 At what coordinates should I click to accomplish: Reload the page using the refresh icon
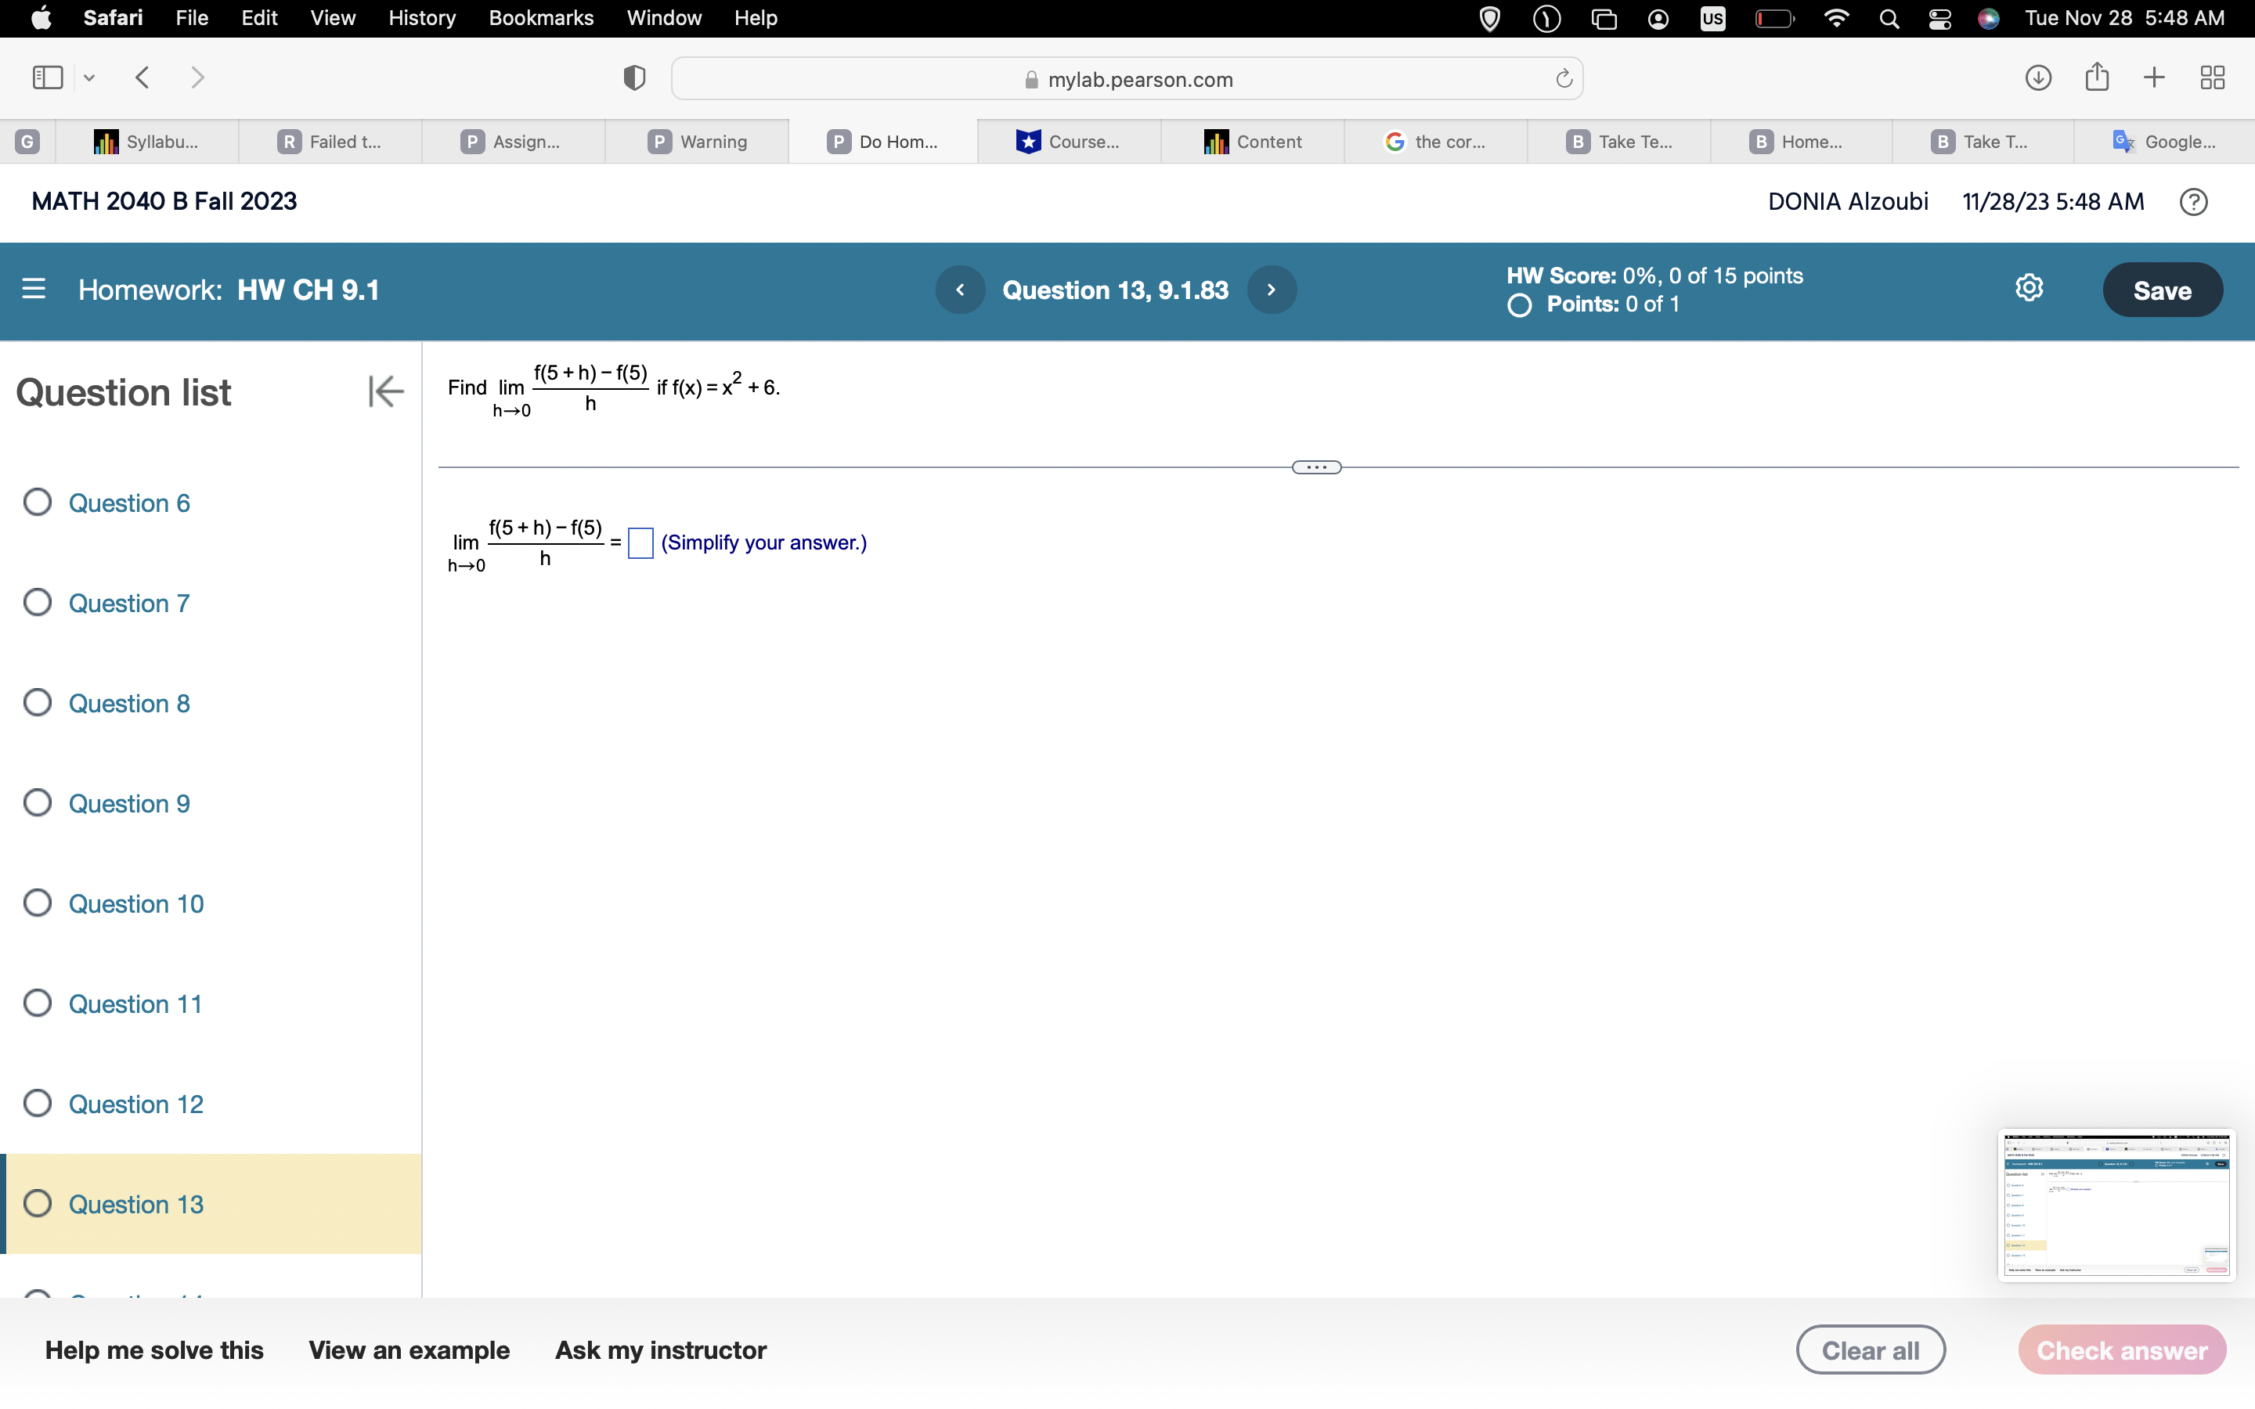tap(1564, 79)
